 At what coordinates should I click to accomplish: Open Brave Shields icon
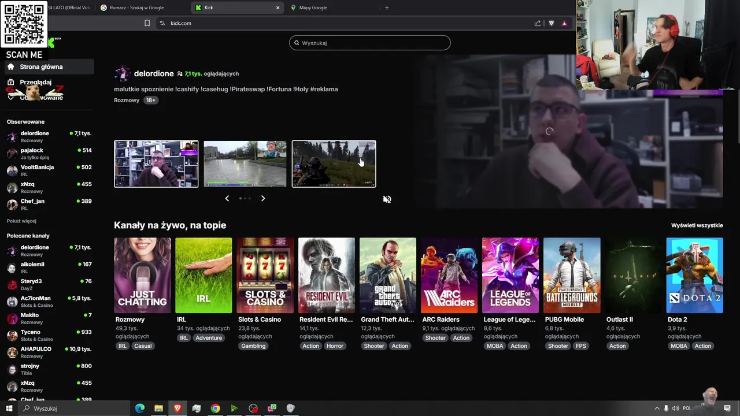point(551,23)
